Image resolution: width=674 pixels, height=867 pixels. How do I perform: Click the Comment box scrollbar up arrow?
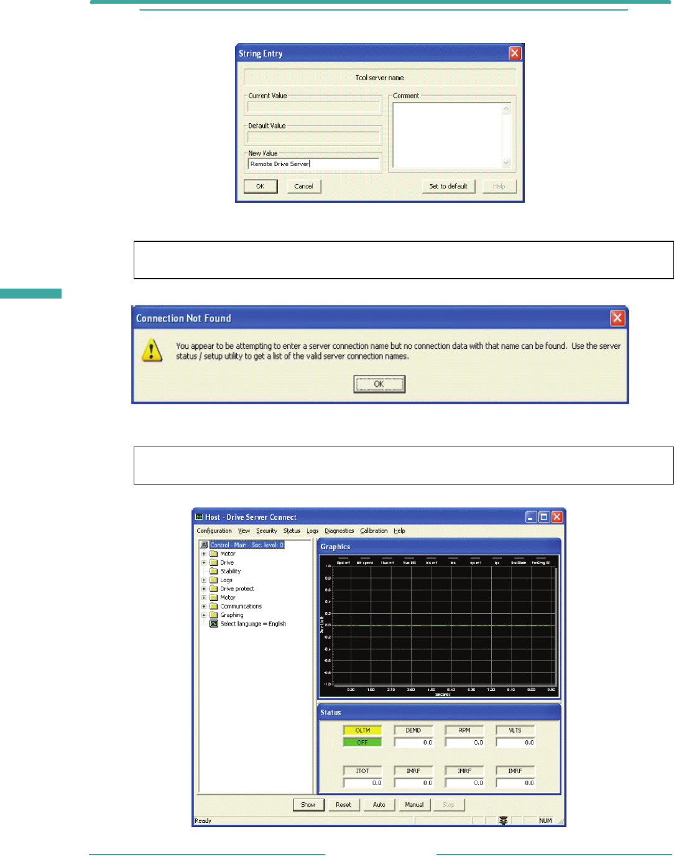pyautogui.click(x=506, y=109)
